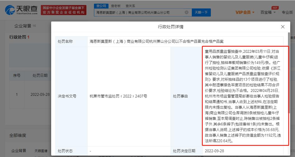
Task: Open the 天眼图谱 tab at the bottom
Action: coord(41,151)
